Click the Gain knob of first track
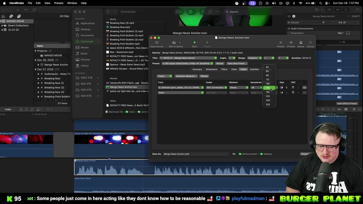 (282, 88)
